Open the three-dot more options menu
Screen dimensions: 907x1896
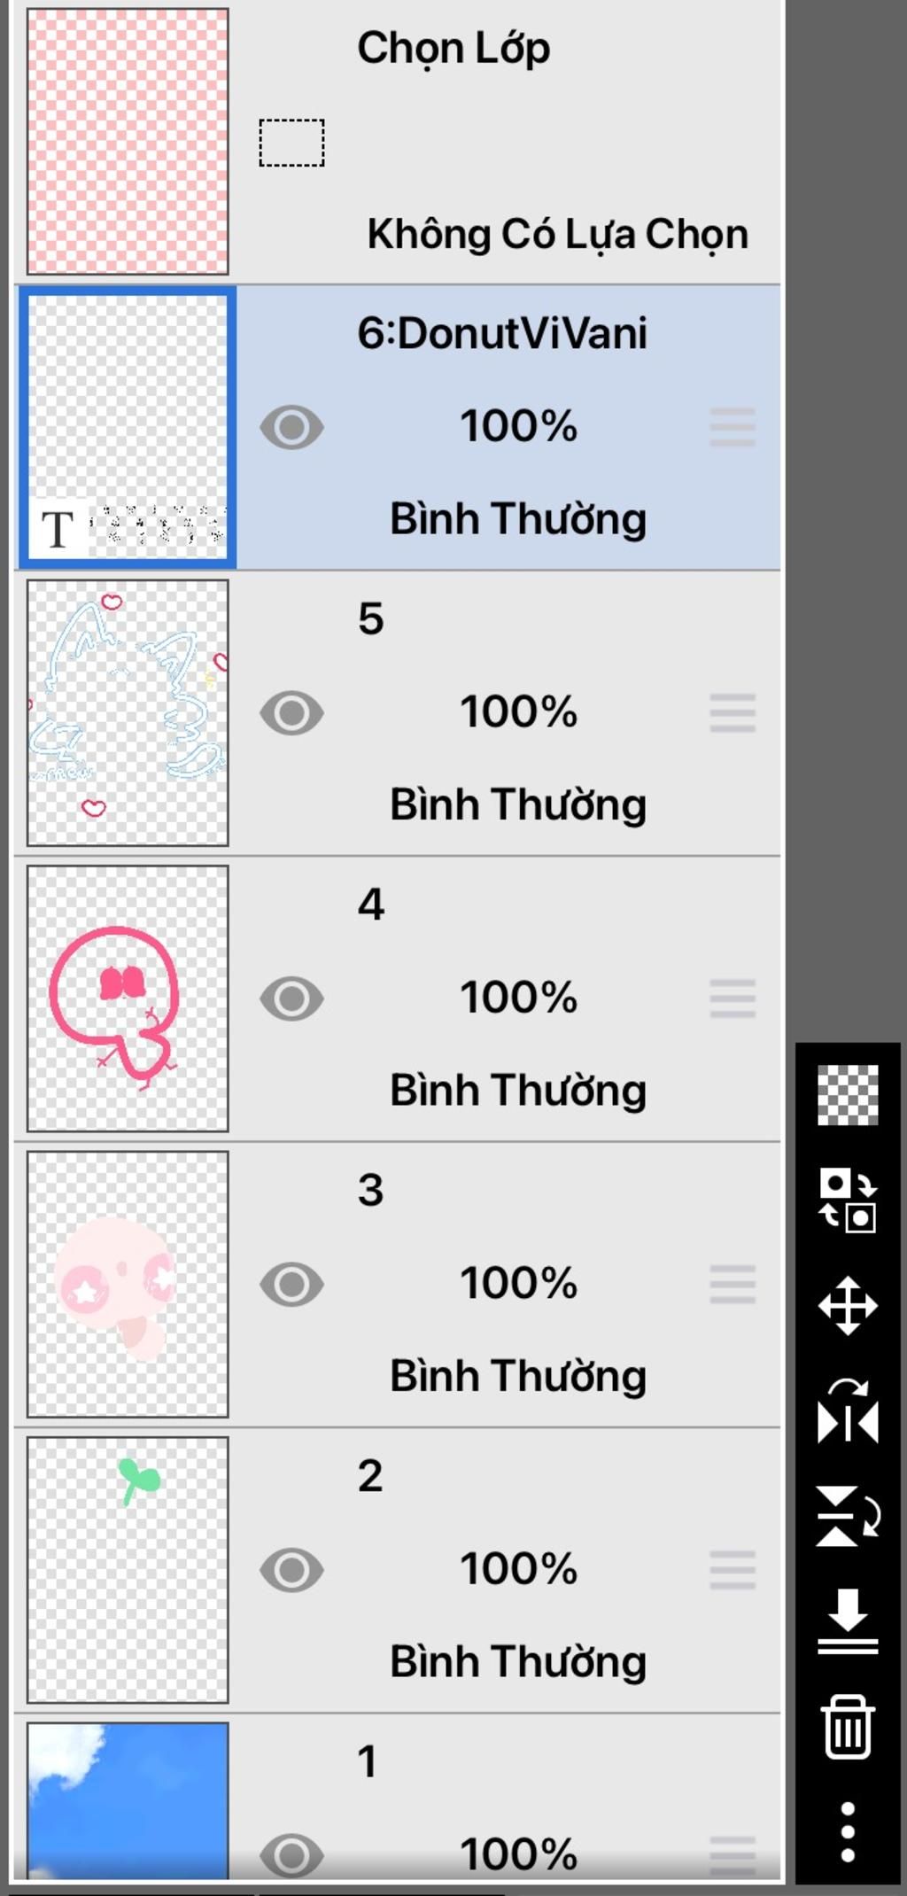pyautogui.click(x=848, y=1830)
